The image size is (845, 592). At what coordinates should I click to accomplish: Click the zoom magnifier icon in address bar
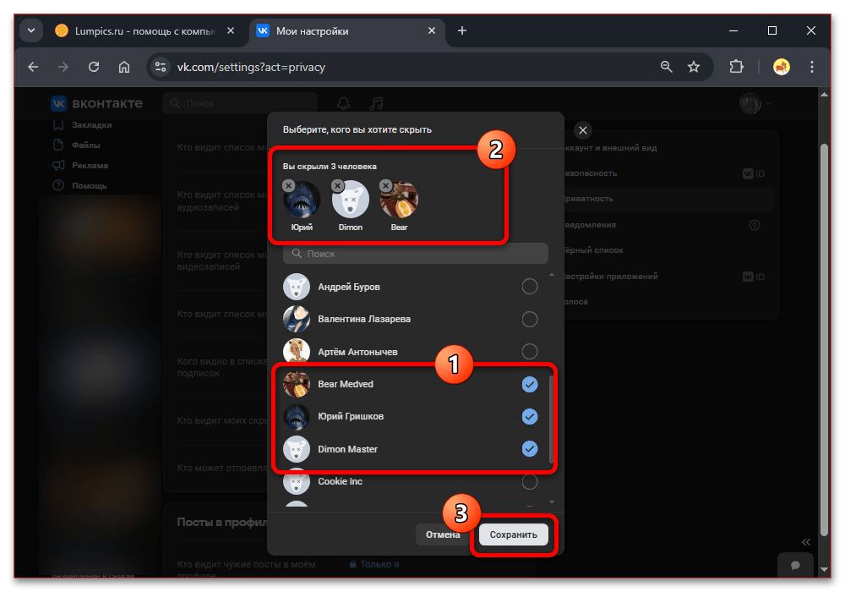click(666, 67)
